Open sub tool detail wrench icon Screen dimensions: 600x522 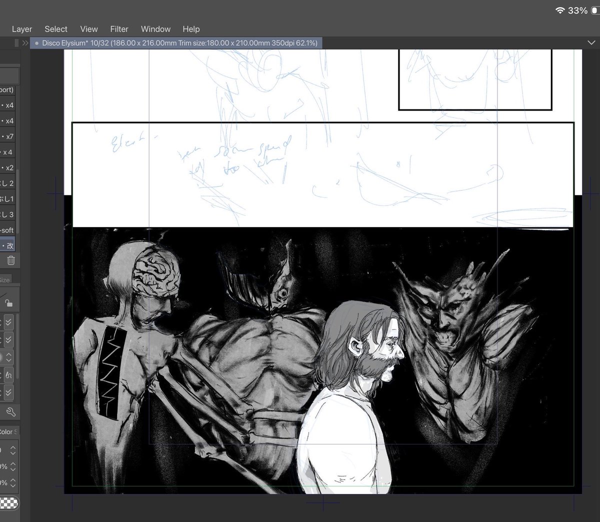click(10, 412)
